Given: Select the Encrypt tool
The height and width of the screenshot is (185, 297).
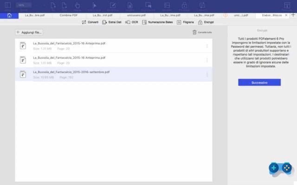Looking at the screenshot, I should coord(206,22).
